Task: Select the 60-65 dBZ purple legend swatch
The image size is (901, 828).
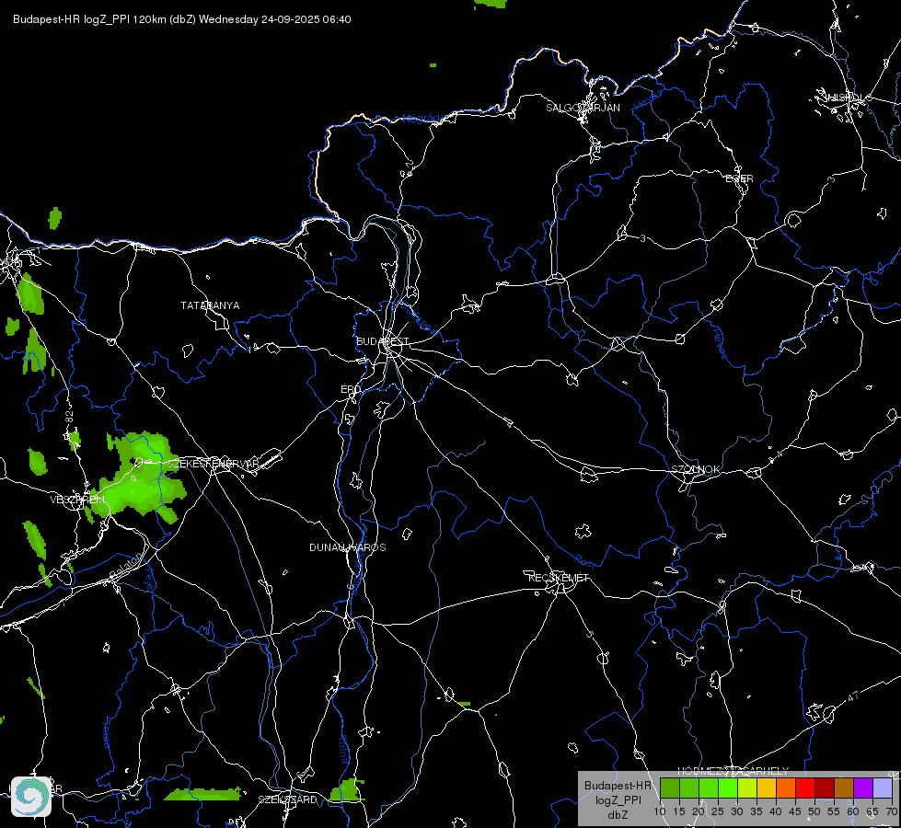Action: 863,788
